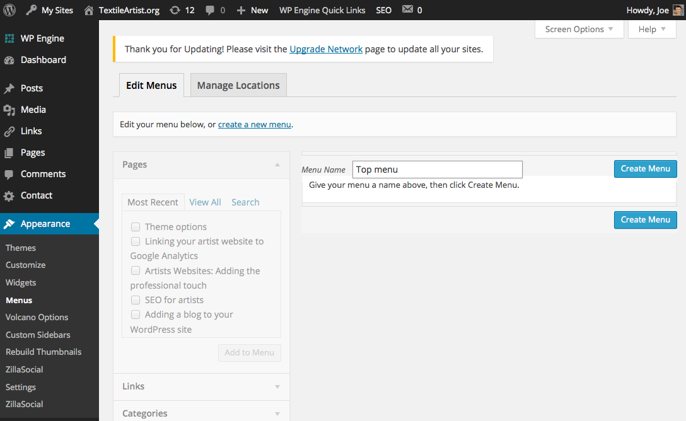Click the TextileArtist.org home icon

point(89,10)
